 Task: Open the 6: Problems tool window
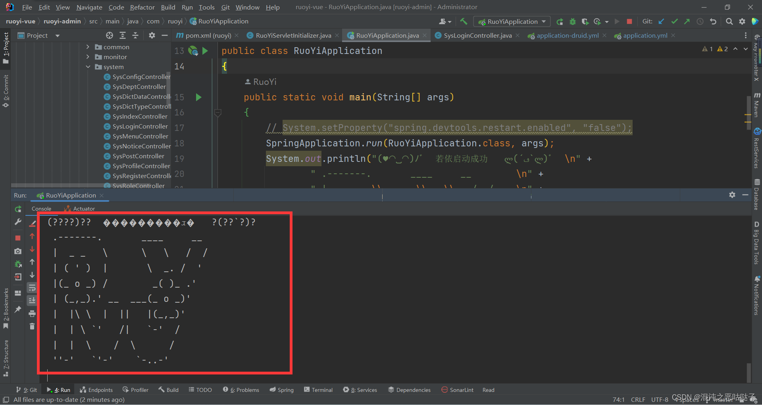[241, 390]
